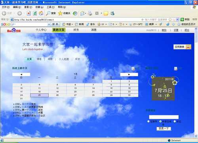The image size is (198, 143).
Task: Click the Stop loading icon
Action: click(29, 13)
